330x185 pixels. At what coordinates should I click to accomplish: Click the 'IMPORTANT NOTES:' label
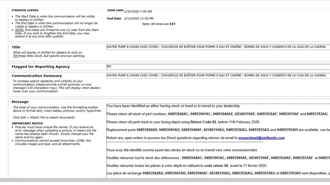27,123
